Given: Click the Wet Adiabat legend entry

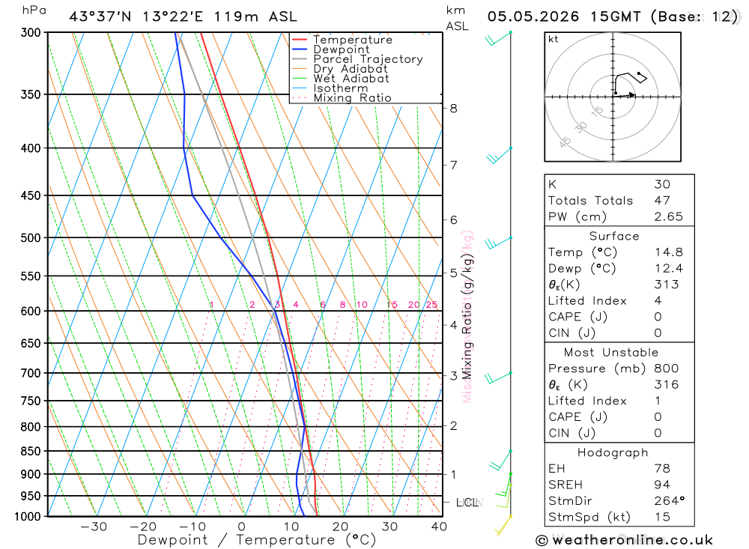Looking at the screenshot, I should pyautogui.click(x=351, y=79).
